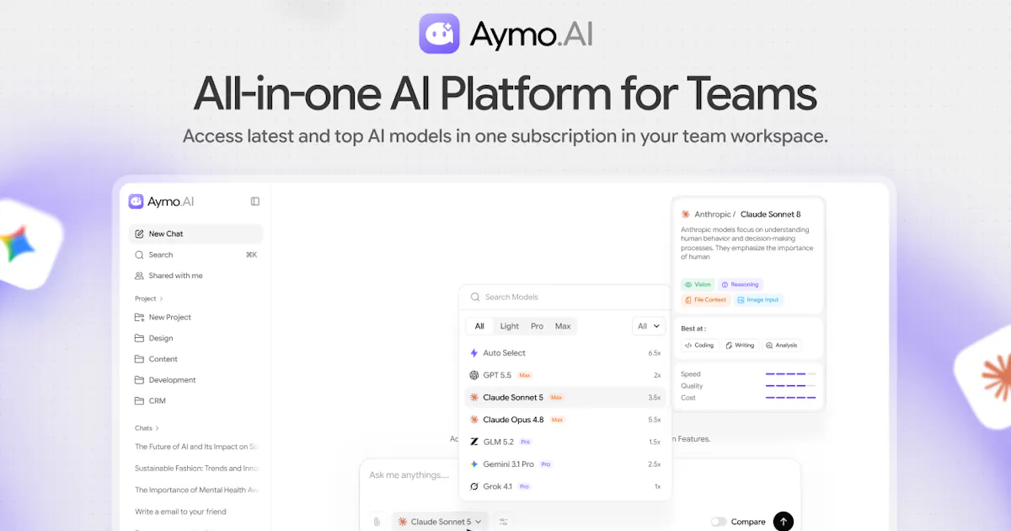Click the Coding best-at chip
Screen dimensions: 1011x531
pyautogui.click(x=699, y=346)
